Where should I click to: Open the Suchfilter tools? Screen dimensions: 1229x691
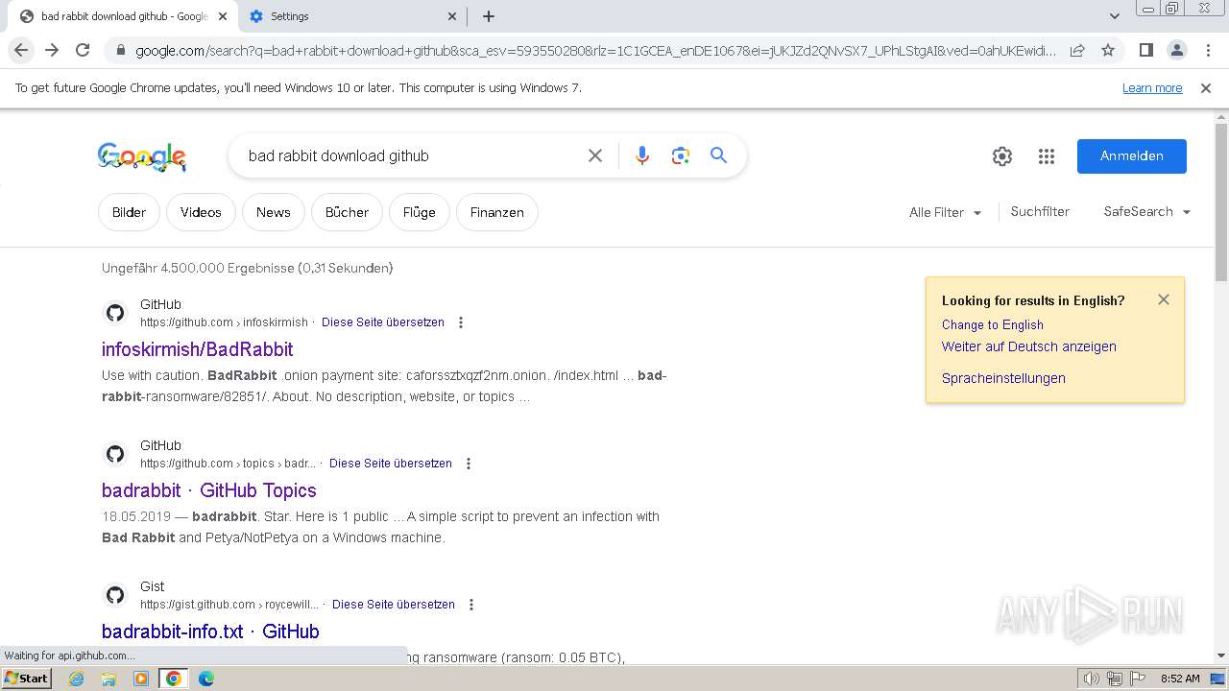1040,211
